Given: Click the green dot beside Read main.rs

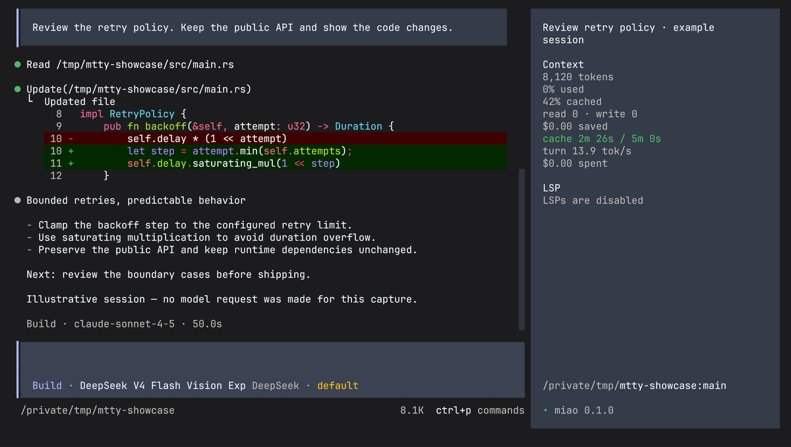Looking at the screenshot, I should [18, 65].
